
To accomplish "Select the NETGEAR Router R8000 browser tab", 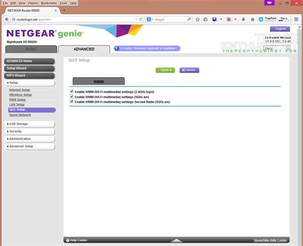I will click(x=30, y=10).
